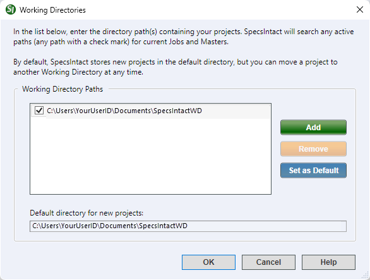The image size is (370, 280).
Task: Uncheck the SpecsIntactWD path checkbox
Action: [x=39, y=111]
